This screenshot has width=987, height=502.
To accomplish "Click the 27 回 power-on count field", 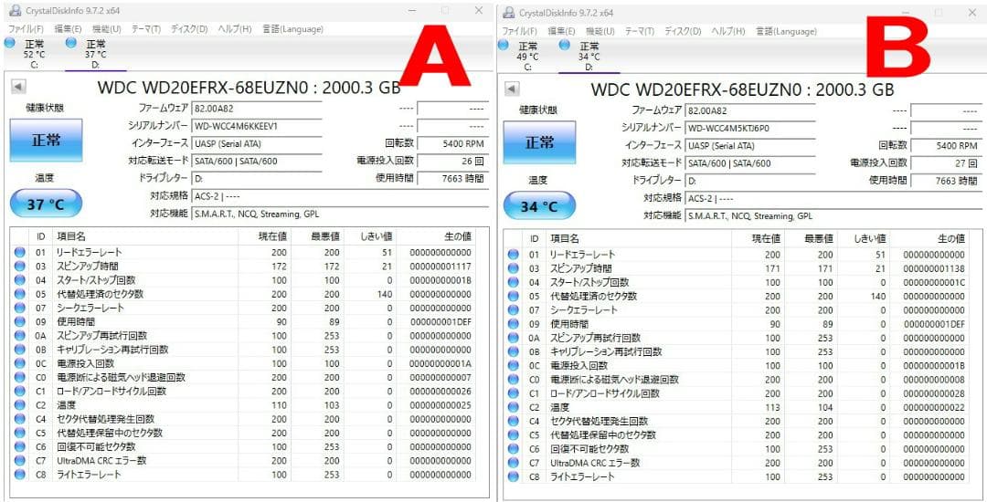I will pos(946,162).
